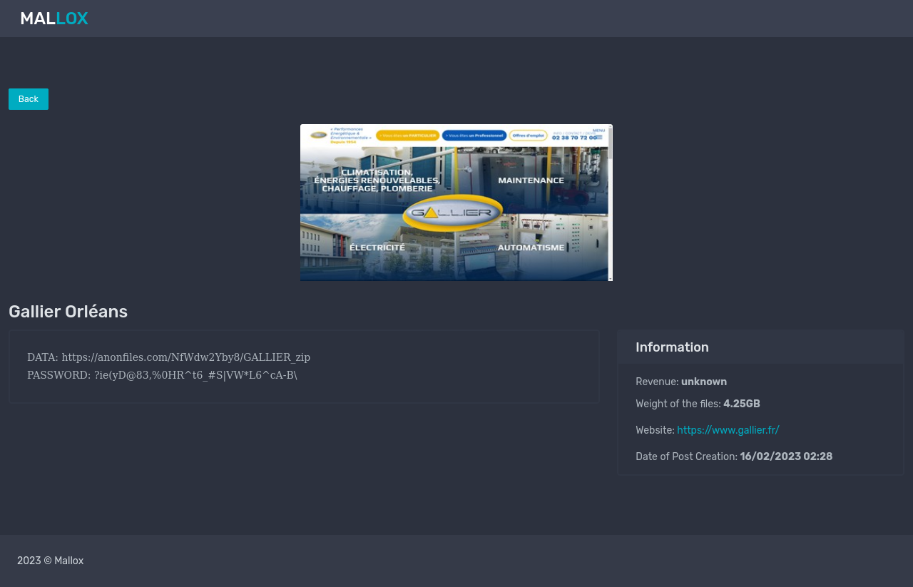
Task: Open the gallier.fr website link
Action: tap(728, 430)
